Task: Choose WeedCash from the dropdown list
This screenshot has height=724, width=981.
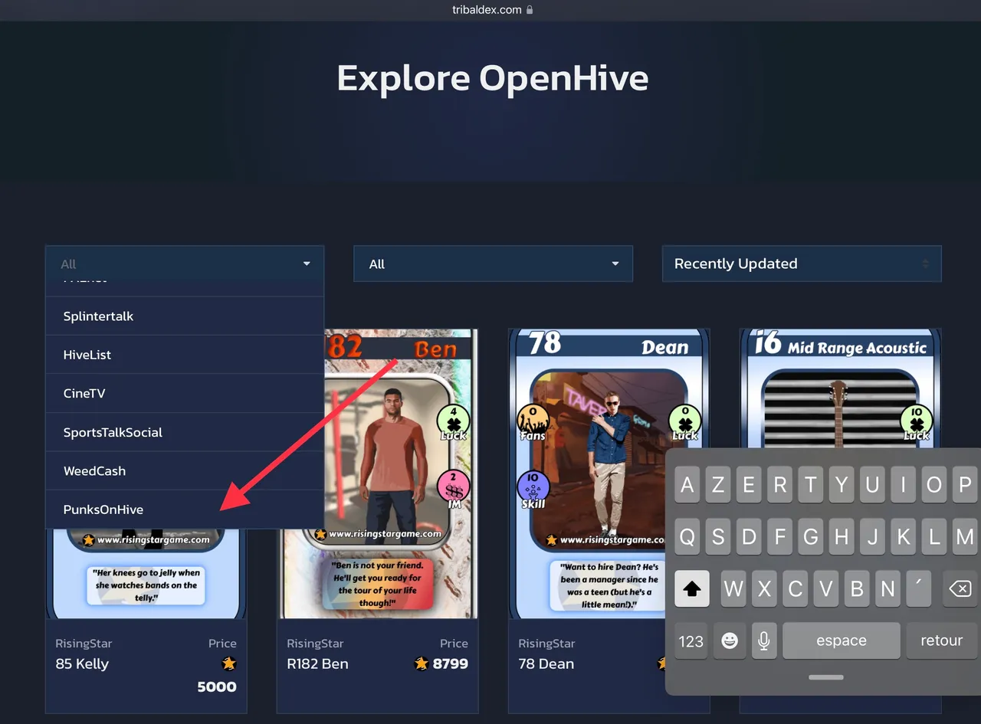Action: pyautogui.click(x=185, y=470)
